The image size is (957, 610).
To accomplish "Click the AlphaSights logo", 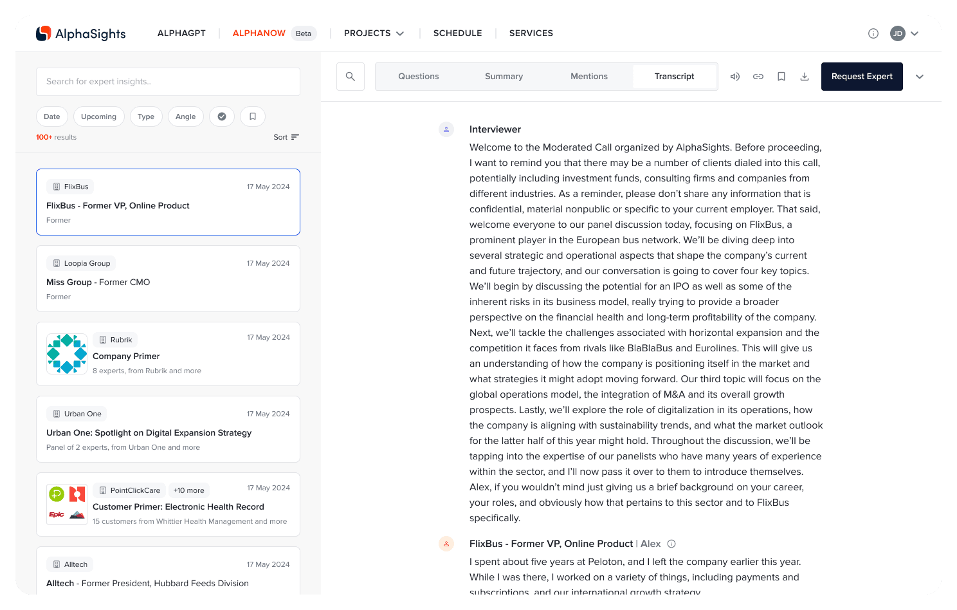I will point(81,33).
